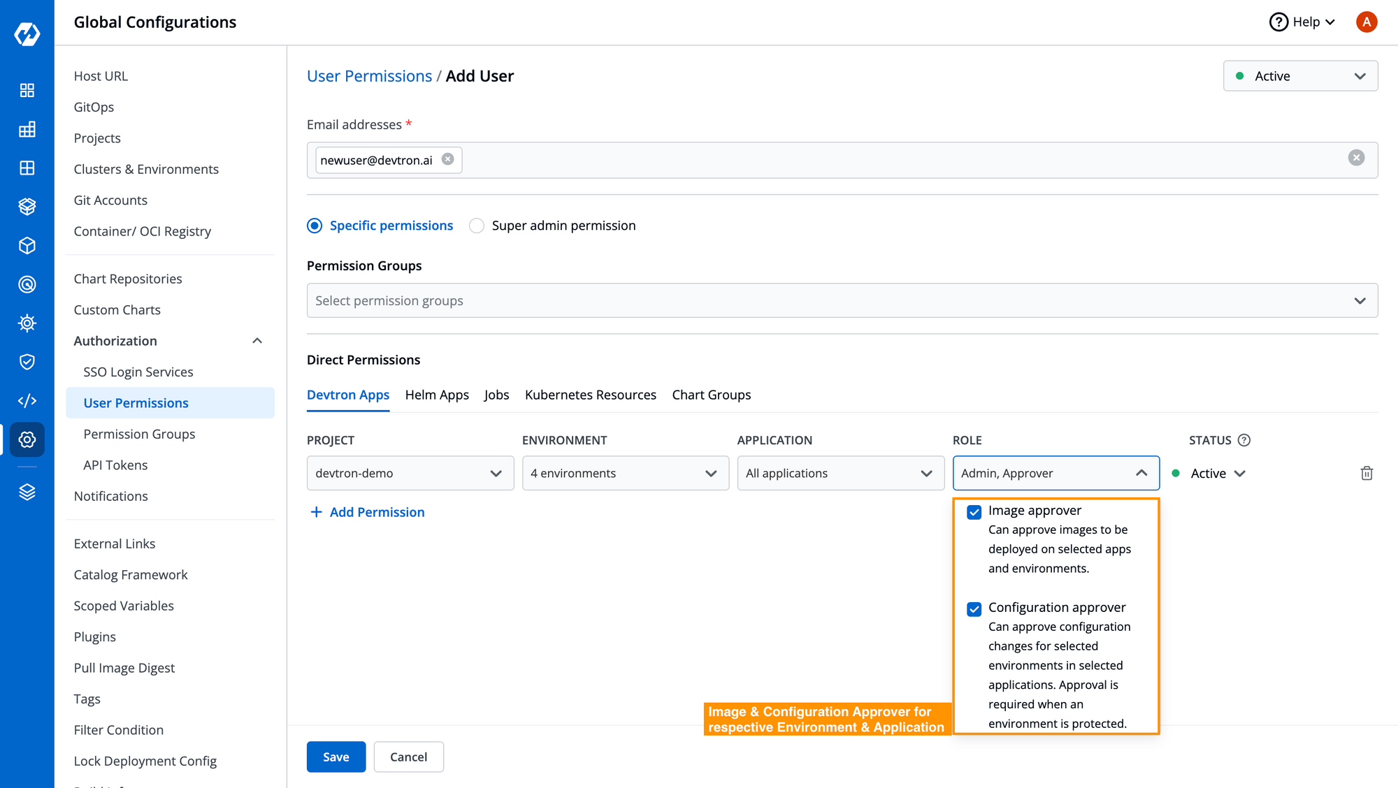Open the circular target icon in the sidebar

click(x=27, y=284)
